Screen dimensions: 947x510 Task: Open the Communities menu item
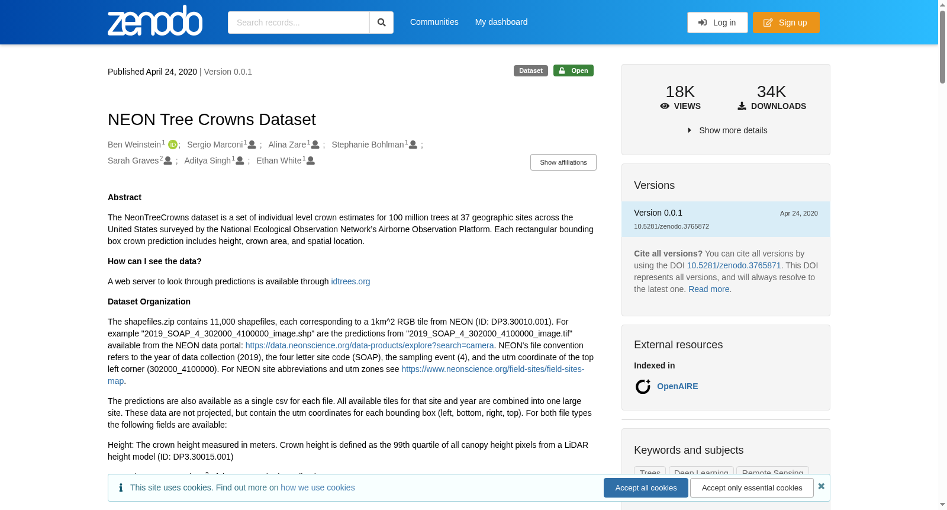coord(434,22)
